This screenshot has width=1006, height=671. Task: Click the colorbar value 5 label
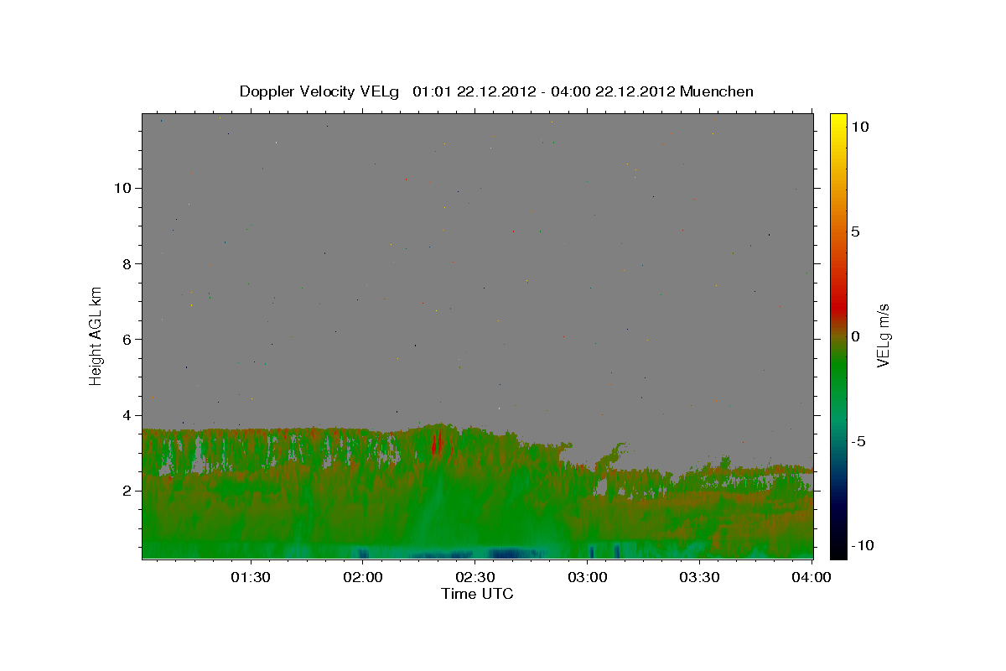[x=856, y=231]
